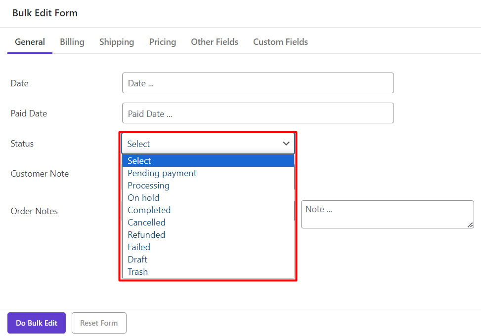
Task: Click the Order Notes note textarea
Action: point(387,214)
